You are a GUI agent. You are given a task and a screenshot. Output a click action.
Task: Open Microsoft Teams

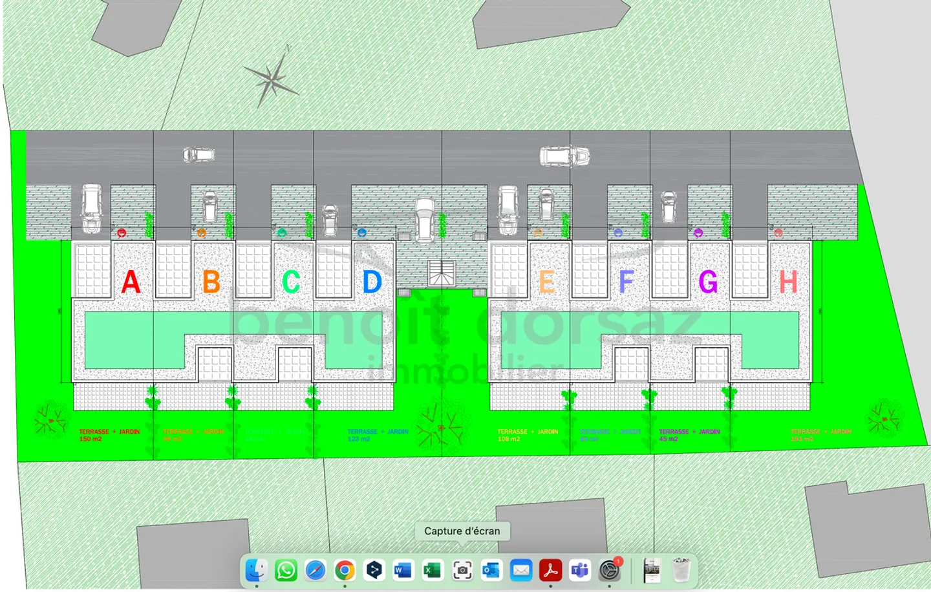(x=579, y=571)
